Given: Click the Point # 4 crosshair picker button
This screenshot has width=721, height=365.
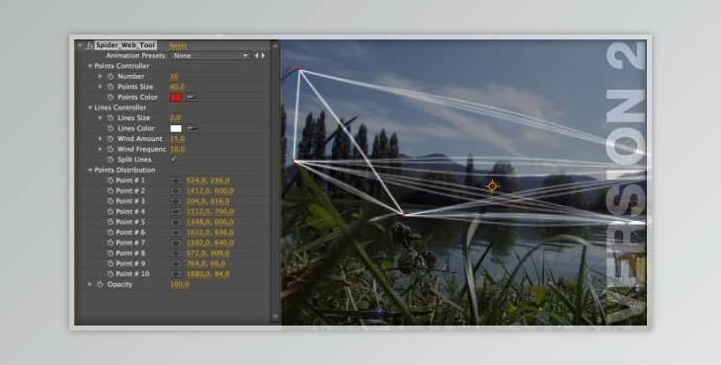Looking at the screenshot, I should tap(176, 212).
